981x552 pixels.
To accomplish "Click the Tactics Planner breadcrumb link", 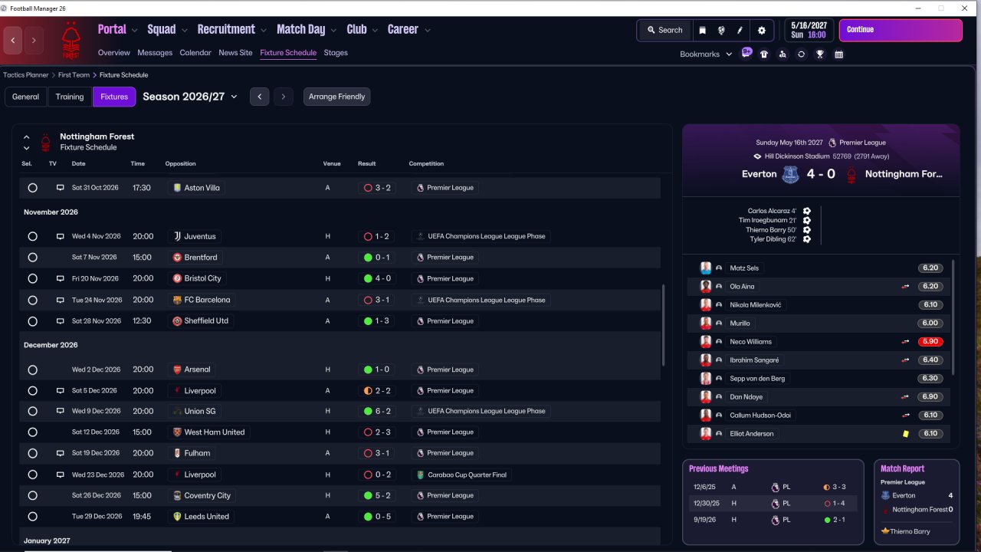I will [x=26, y=75].
